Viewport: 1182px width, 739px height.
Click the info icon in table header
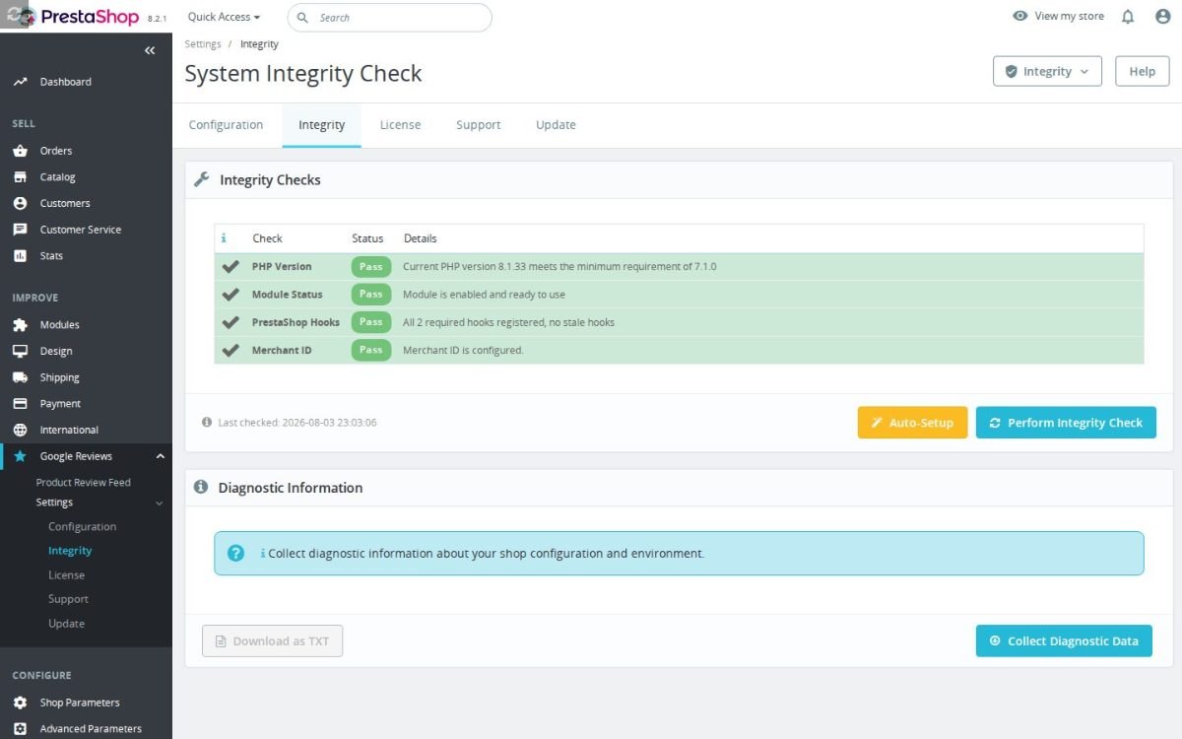pos(224,238)
